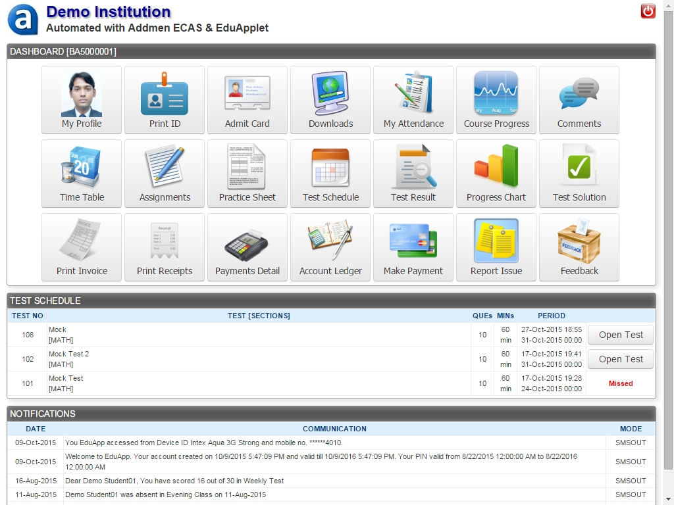The image size is (674, 505).
Task: Open the Test Solution tile
Action: pos(579,174)
